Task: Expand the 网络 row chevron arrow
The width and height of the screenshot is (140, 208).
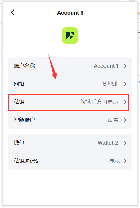Action: pyautogui.click(x=125, y=84)
